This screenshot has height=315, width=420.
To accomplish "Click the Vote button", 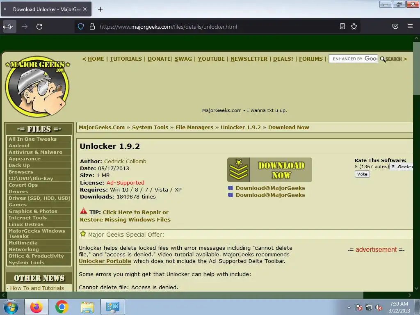I will click(x=362, y=174).
